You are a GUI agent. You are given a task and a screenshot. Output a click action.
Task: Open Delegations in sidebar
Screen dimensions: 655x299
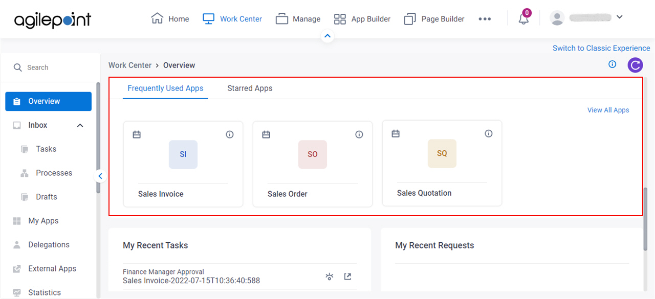pos(49,245)
